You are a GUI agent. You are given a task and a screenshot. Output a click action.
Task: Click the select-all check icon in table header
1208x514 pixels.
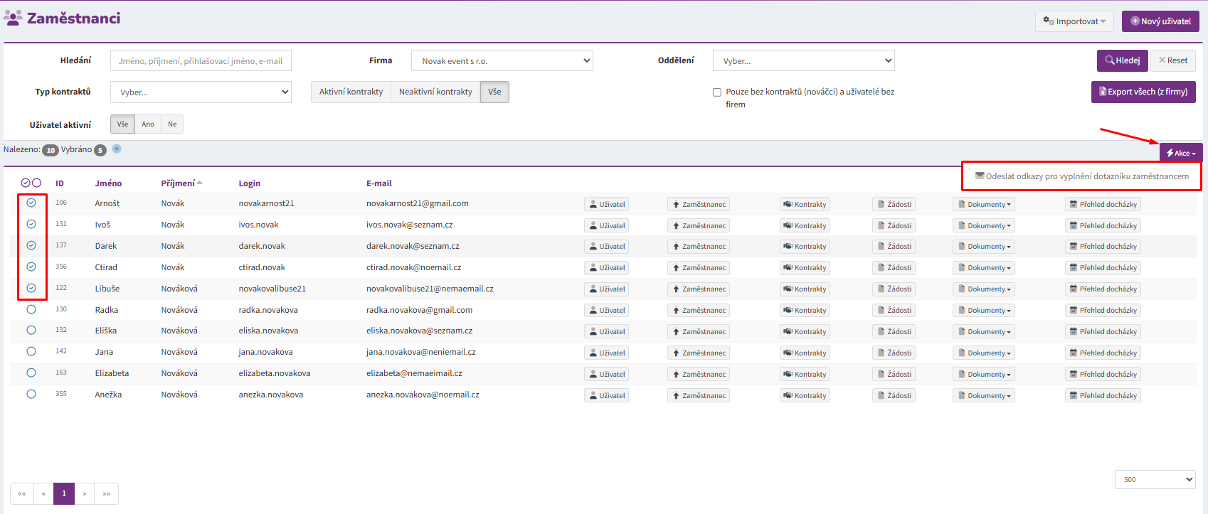[26, 183]
